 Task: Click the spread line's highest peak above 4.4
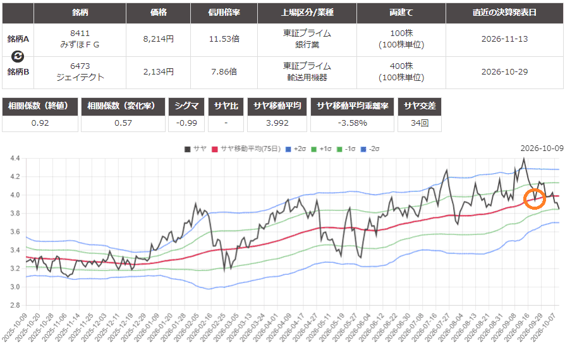click(523, 159)
